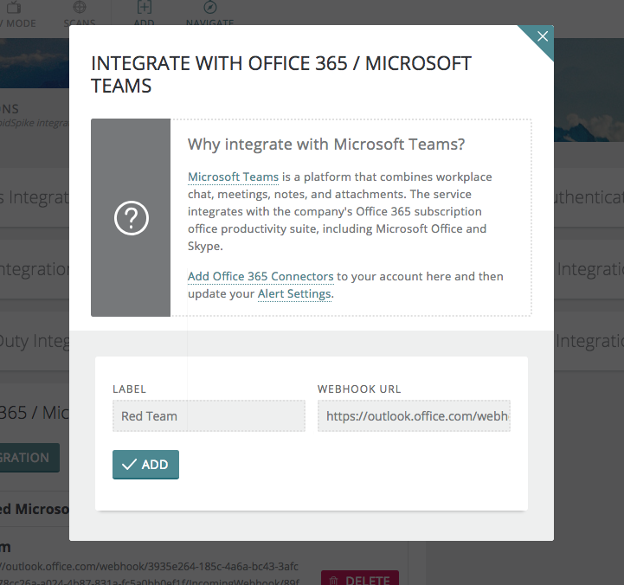The image size is (624, 585).
Task: Click the heading 'Why integrate with Microsoft Teams?'
Action: pos(326,144)
